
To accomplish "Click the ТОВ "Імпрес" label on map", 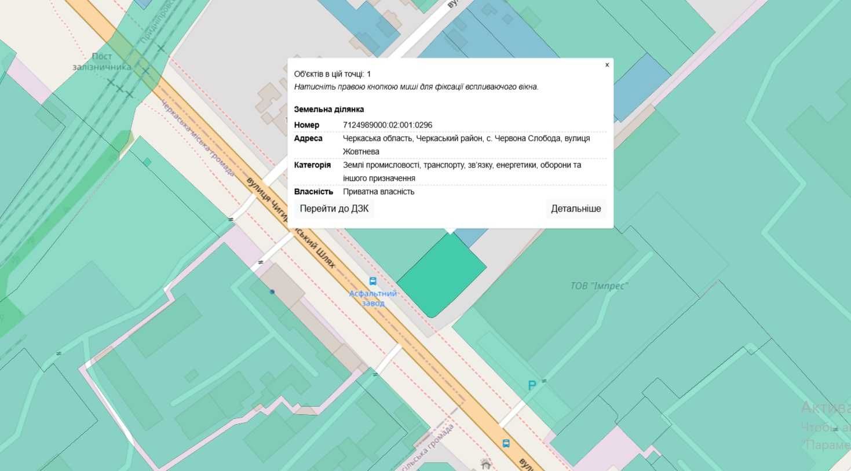I will [x=599, y=286].
